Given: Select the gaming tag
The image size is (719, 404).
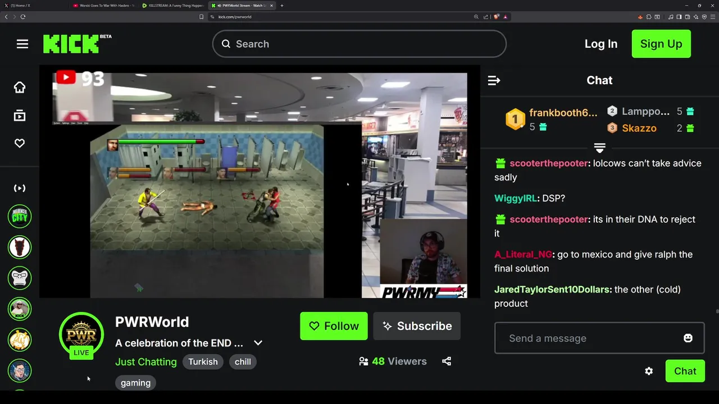Looking at the screenshot, I should tap(135, 383).
